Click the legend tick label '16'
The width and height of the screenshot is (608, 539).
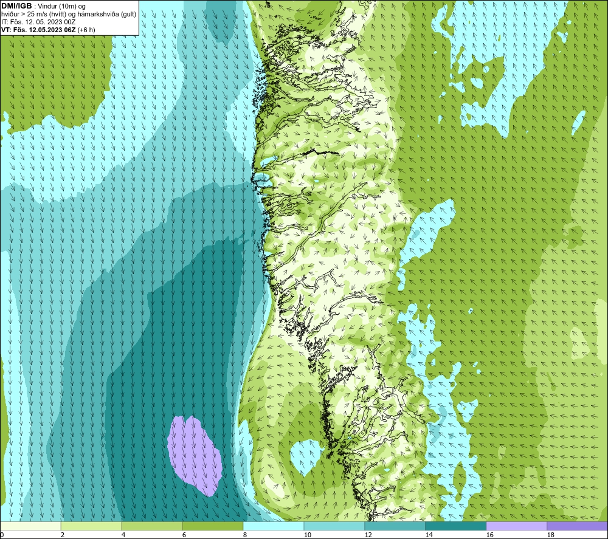(489, 535)
